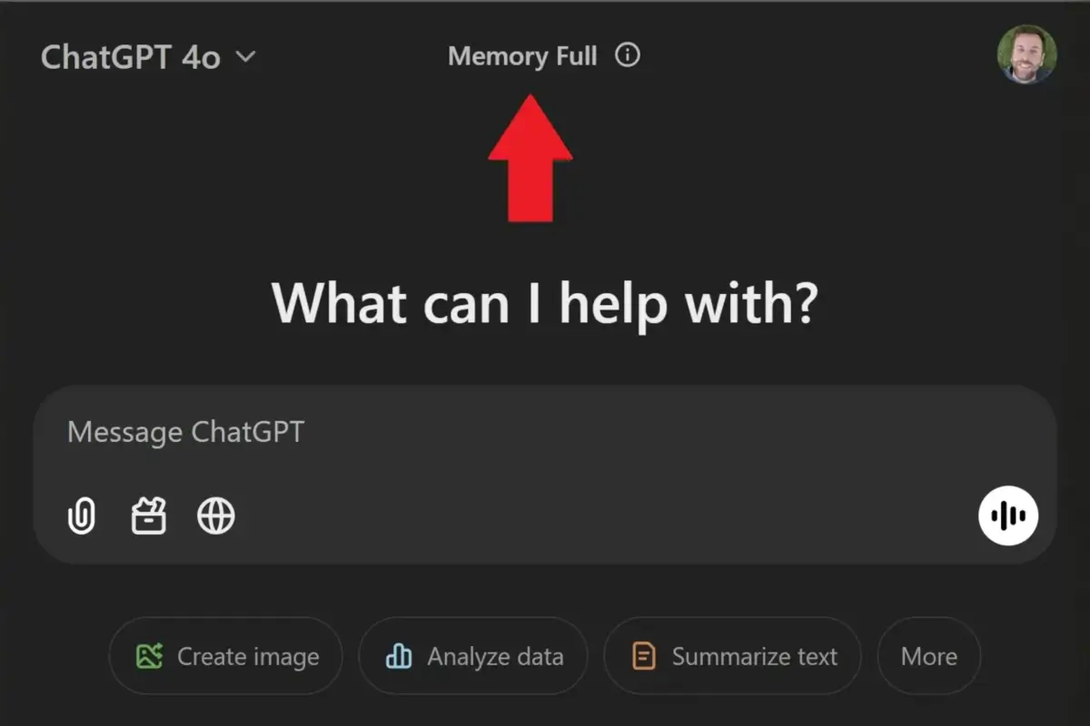Attach a file with the paperclip icon
Screen dimensions: 1090x726
click(x=82, y=516)
